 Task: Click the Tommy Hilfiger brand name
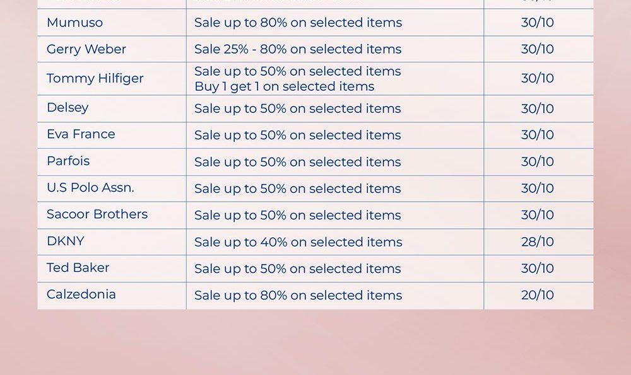[x=95, y=79]
